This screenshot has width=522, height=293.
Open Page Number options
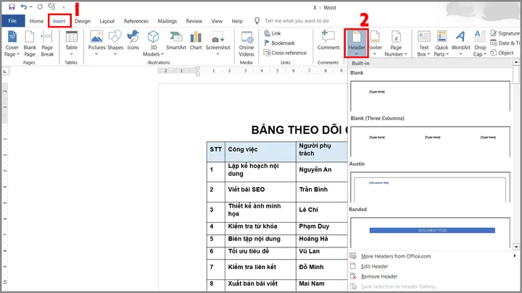[x=396, y=43]
